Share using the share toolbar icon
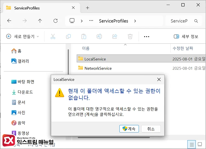The width and height of the screenshot is (206, 149). tap(115, 37)
